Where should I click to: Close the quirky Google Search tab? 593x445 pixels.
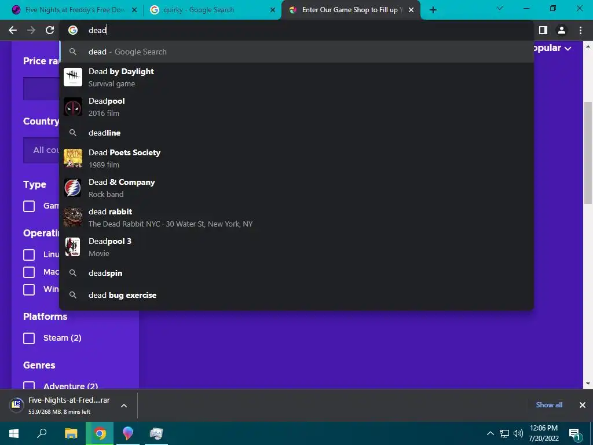click(x=273, y=10)
